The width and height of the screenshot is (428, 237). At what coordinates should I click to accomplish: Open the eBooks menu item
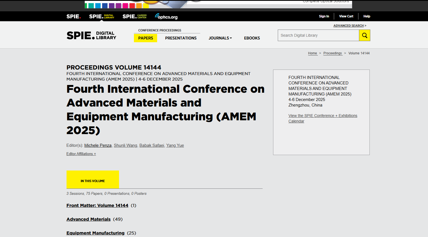click(252, 38)
